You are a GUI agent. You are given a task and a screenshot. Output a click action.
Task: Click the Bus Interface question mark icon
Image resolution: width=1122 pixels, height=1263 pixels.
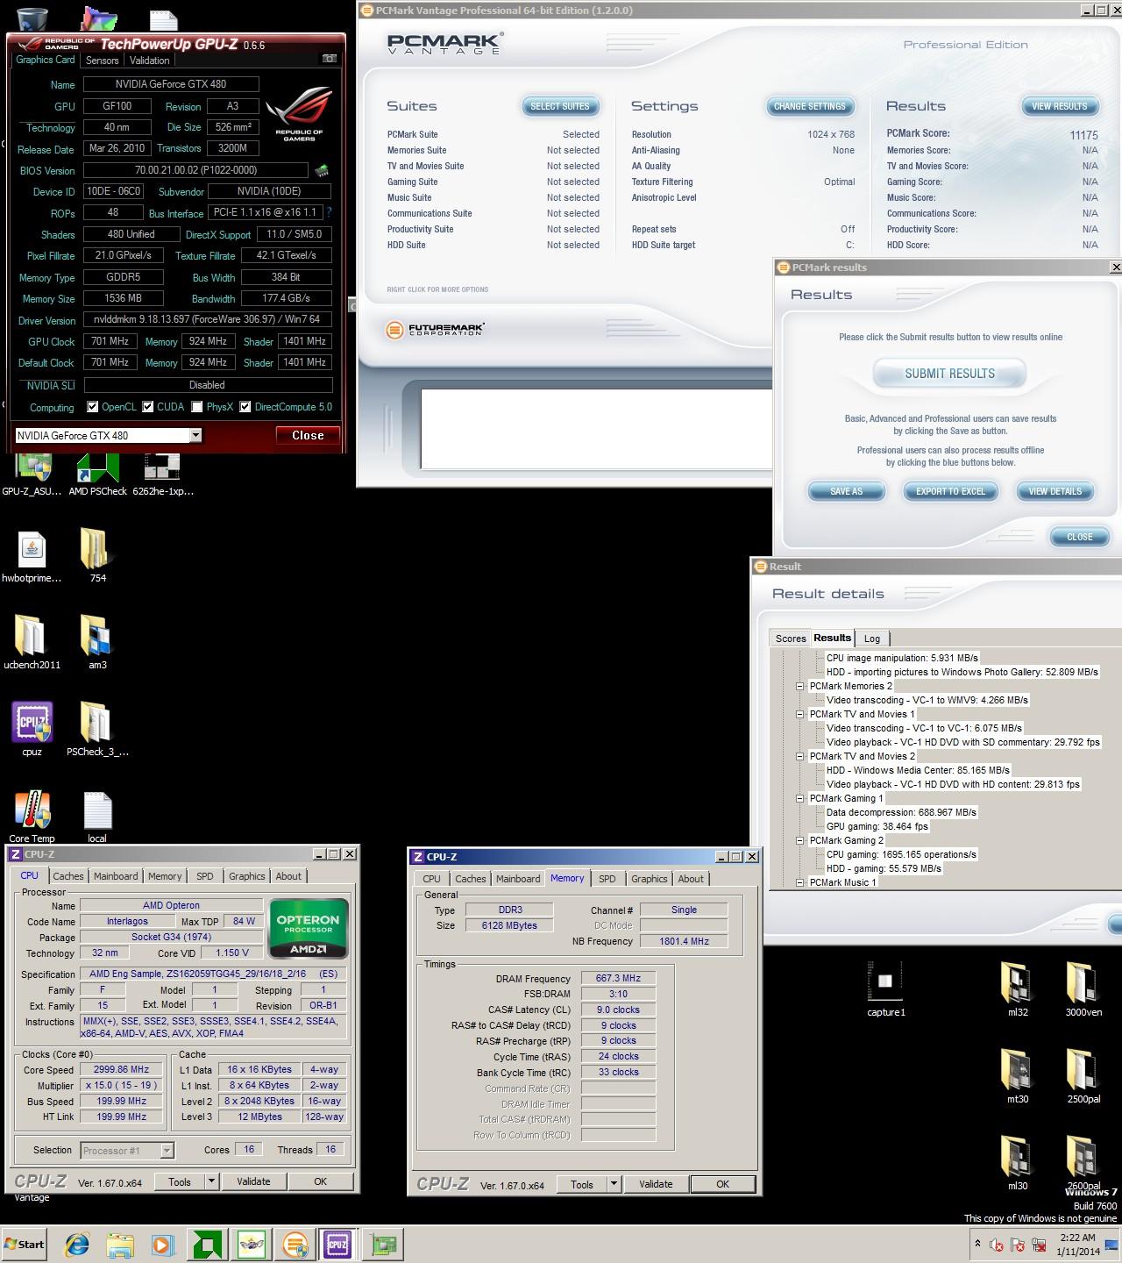[x=329, y=213]
